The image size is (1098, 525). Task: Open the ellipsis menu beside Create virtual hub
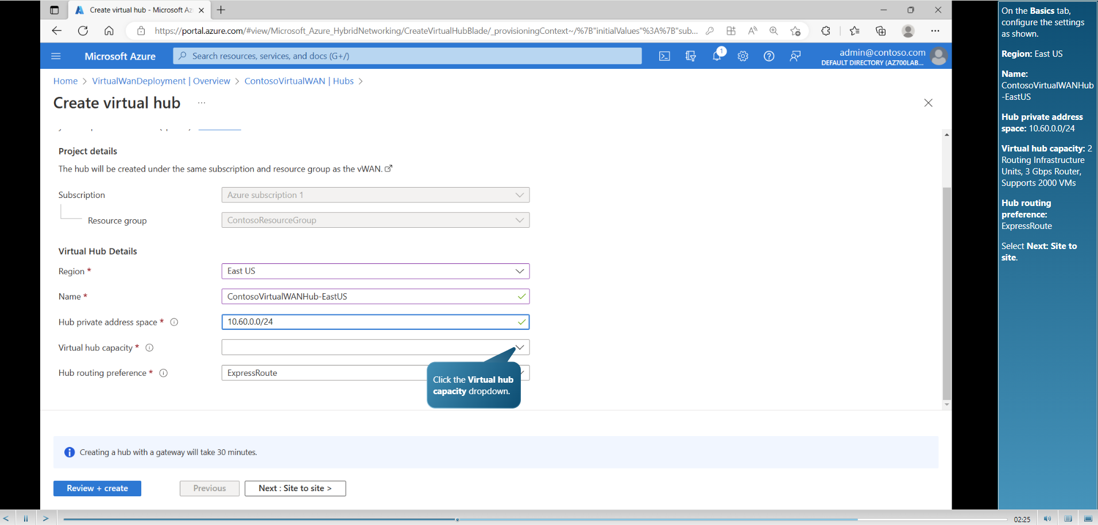point(202,103)
